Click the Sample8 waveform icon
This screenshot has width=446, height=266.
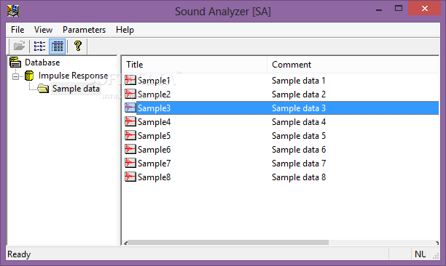click(x=130, y=177)
